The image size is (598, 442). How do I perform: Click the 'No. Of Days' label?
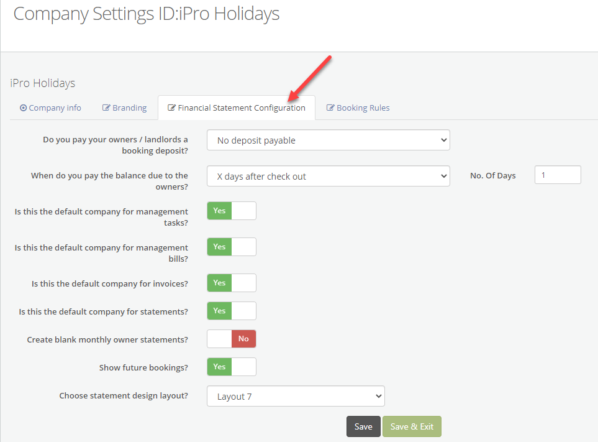pos(492,175)
